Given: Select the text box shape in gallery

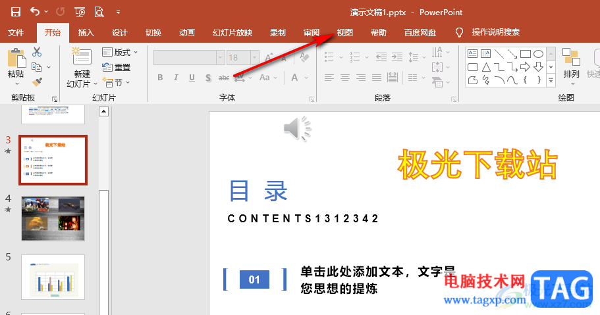Looking at the screenshot, I should pos(473,53).
